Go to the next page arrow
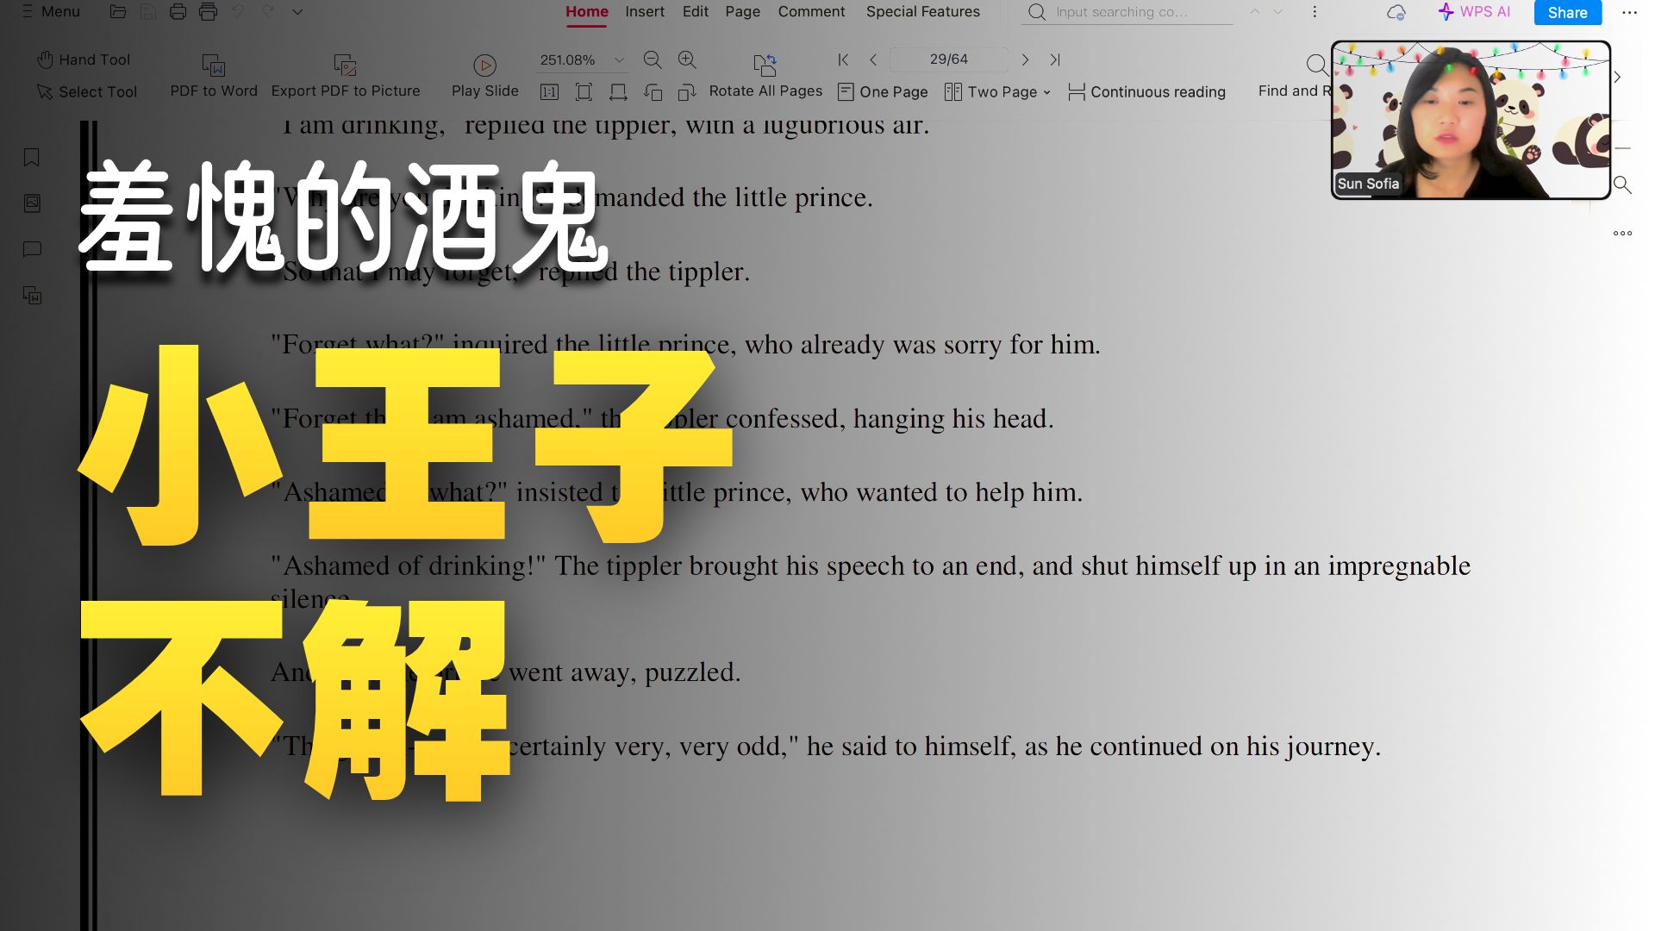Image resolution: width=1655 pixels, height=931 pixels. pyautogui.click(x=1025, y=59)
